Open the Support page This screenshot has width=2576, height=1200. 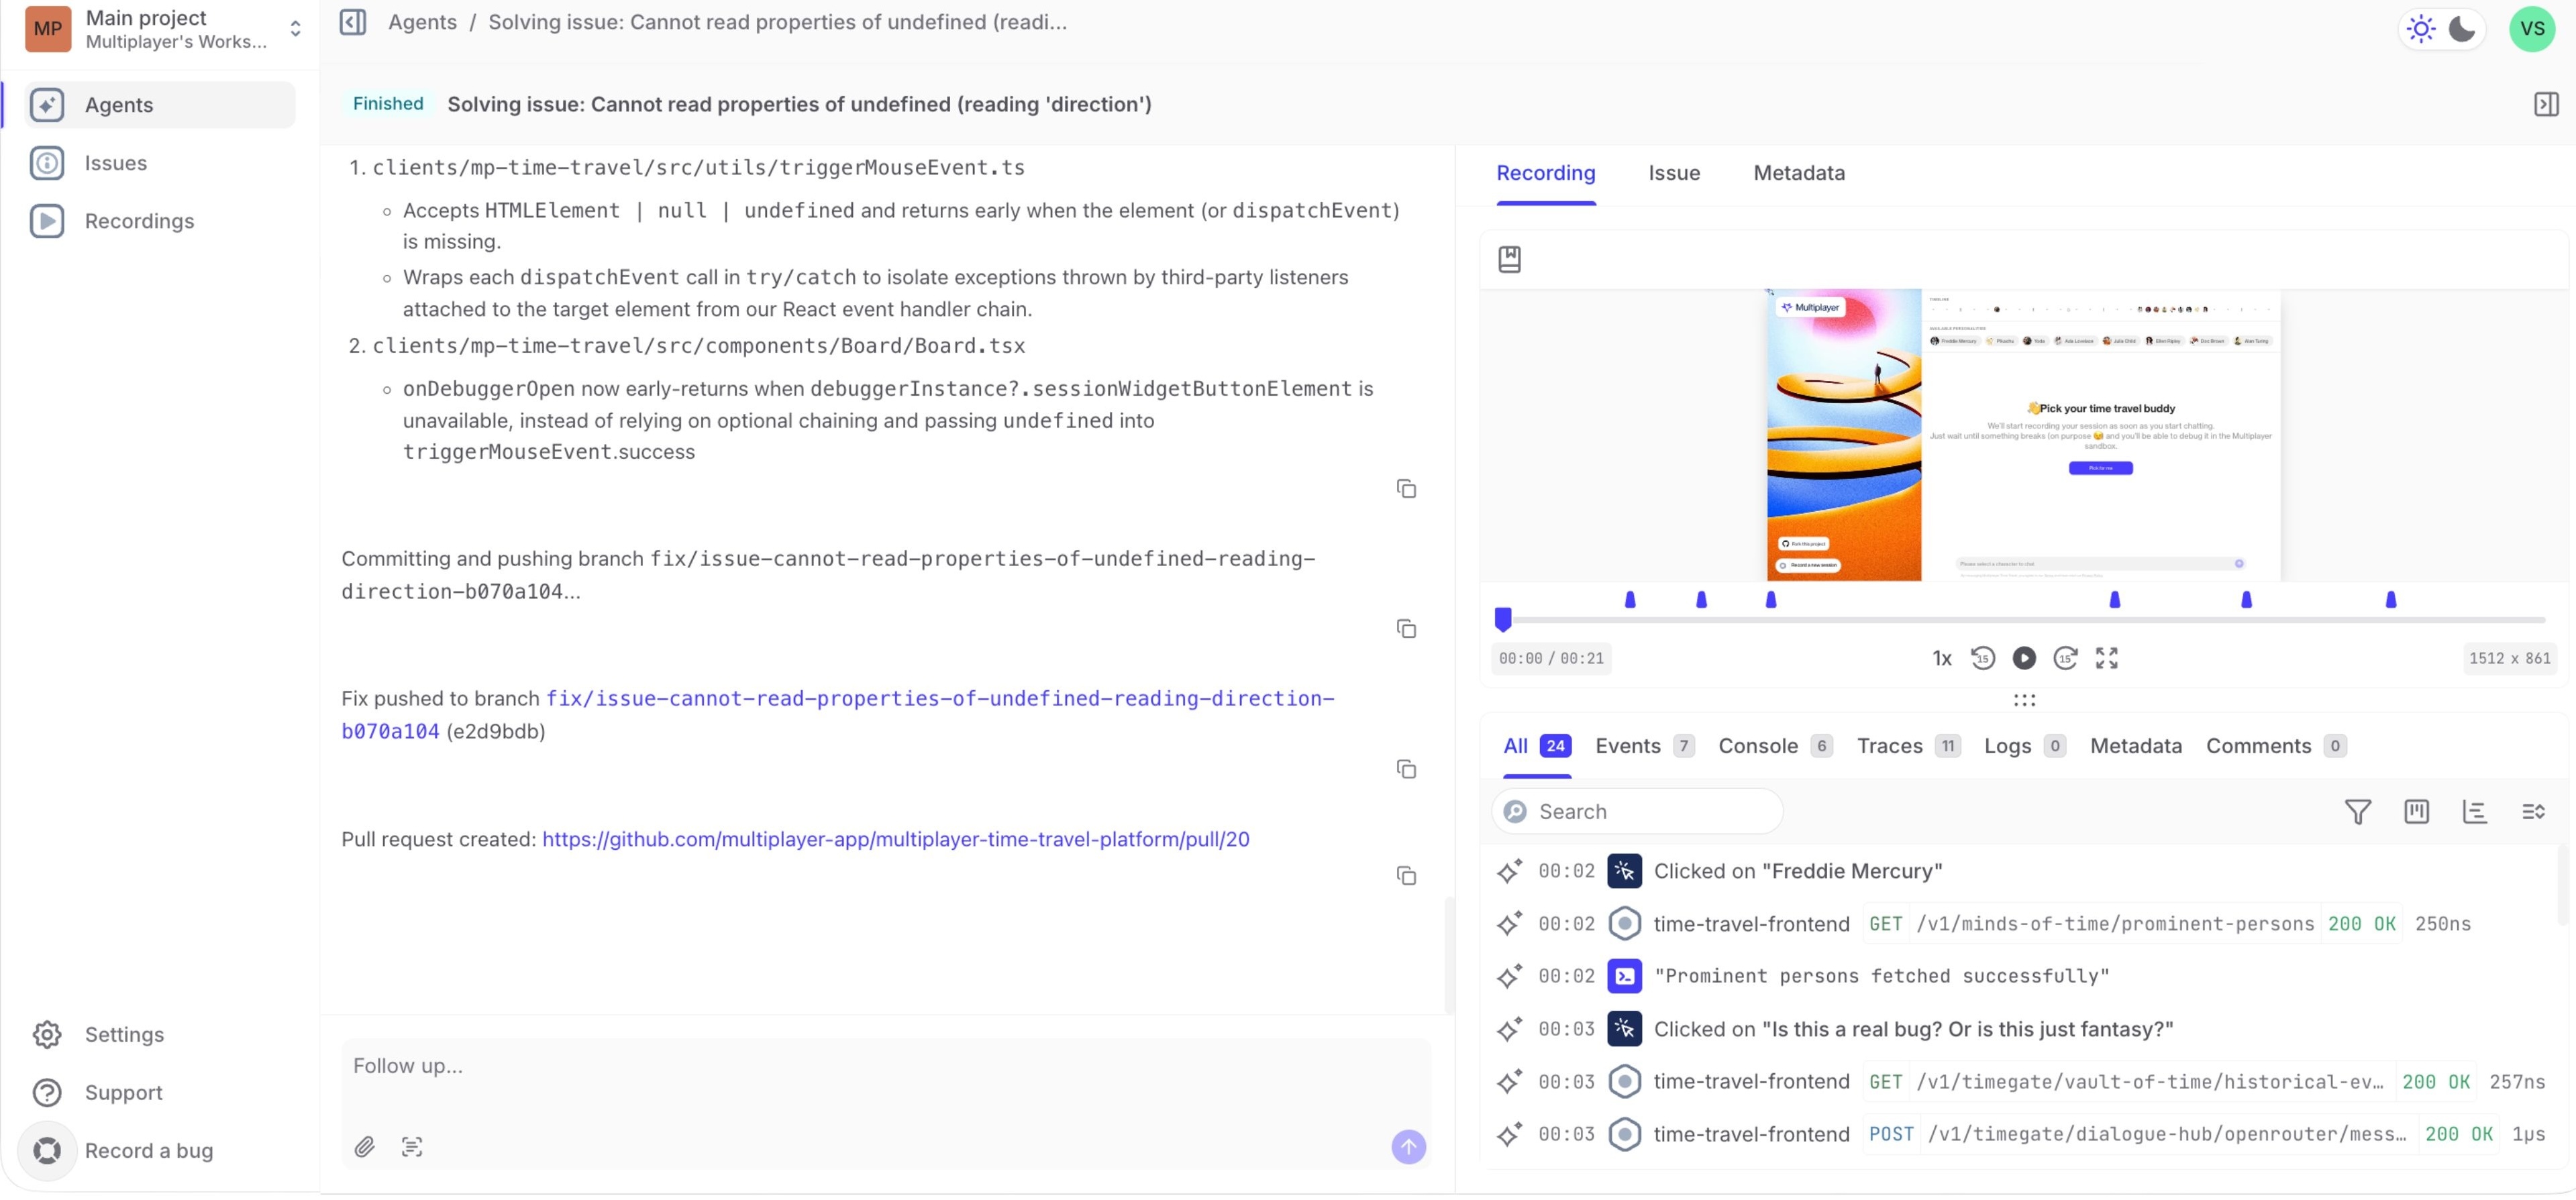click(160, 1093)
